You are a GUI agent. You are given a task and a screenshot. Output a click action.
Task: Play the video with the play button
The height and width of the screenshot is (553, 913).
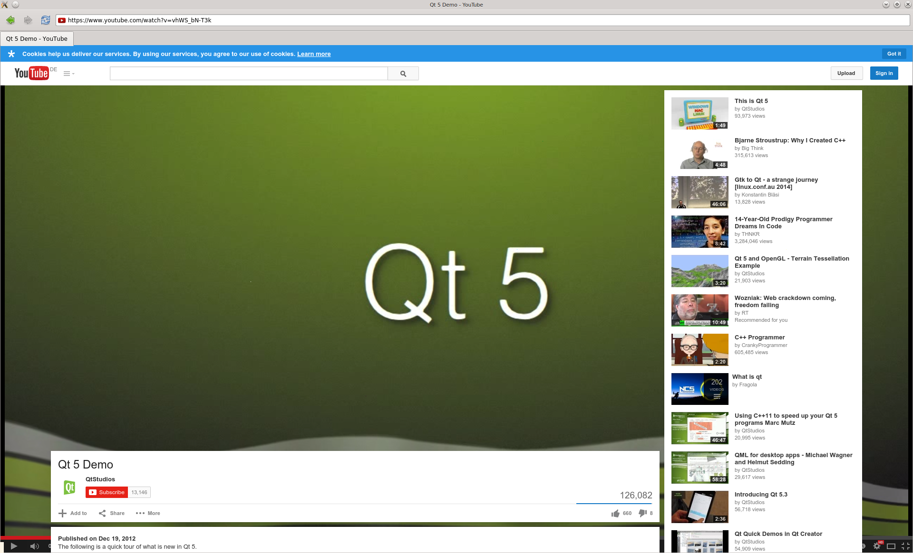coord(14,546)
